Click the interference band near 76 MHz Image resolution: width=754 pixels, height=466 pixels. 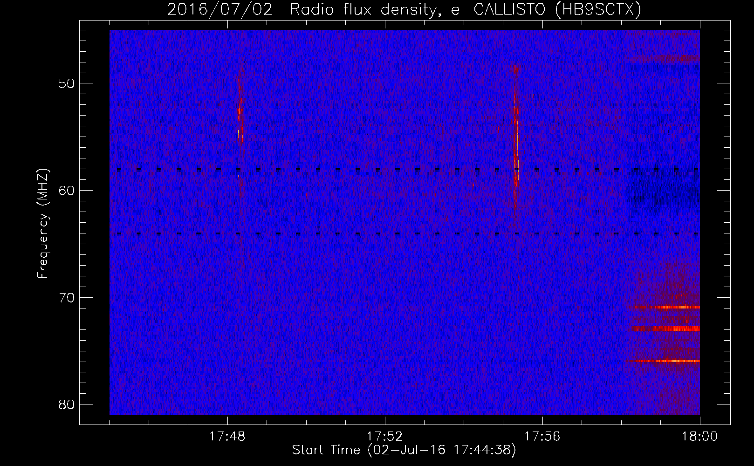pos(665,361)
